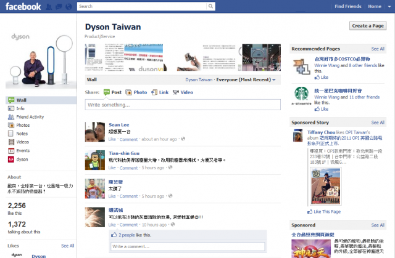The width and height of the screenshot is (395, 258).
Task: Click the Starbucks logo in Recommended Pages
Action: tap(302, 95)
